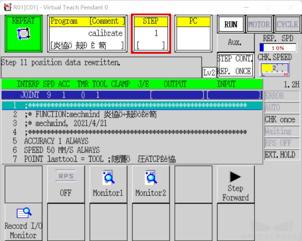Click the CHK. SPEED gauge icon
302x241 pixels.
(274, 69)
